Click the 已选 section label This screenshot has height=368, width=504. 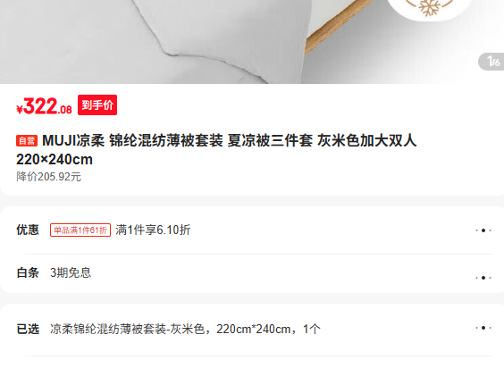click(28, 329)
